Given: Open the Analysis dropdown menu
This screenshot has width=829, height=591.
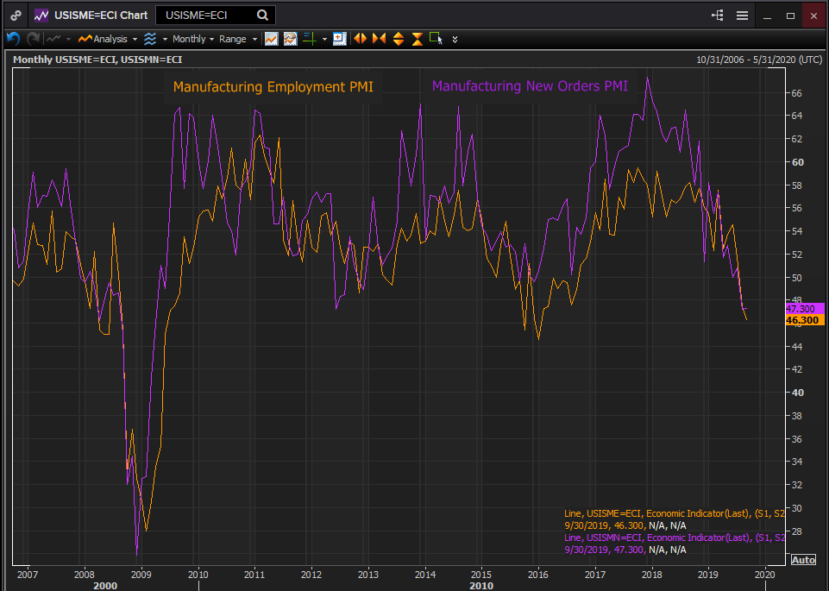Looking at the screenshot, I should [x=108, y=39].
